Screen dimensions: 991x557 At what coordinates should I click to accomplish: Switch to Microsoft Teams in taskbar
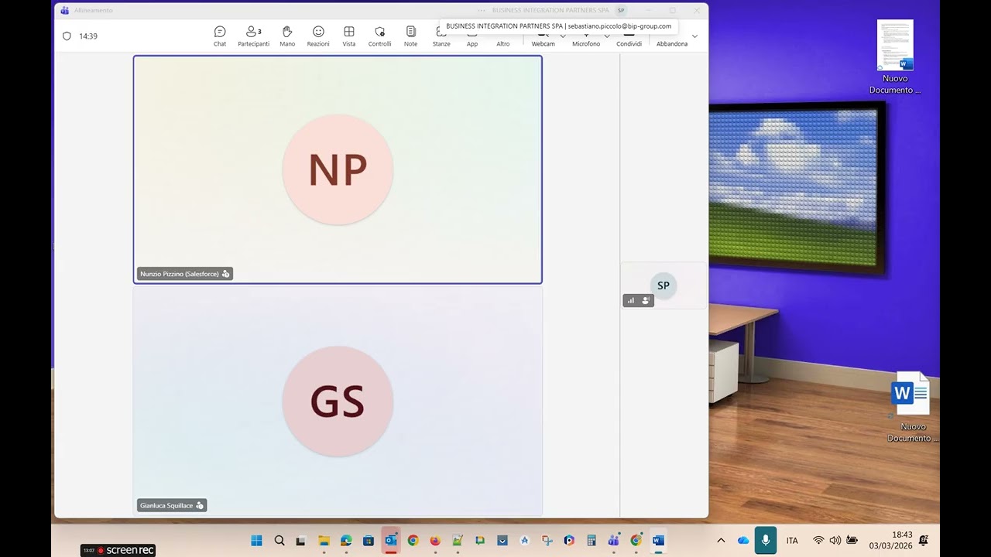click(614, 540)
